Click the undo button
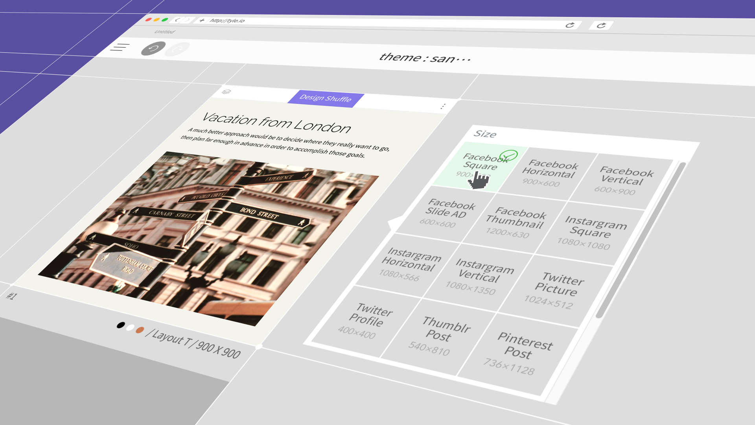This screenshot has height=425, width=755. click(153, 48)
